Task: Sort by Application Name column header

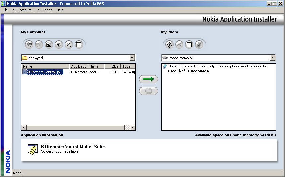Action: click(87, 66)
